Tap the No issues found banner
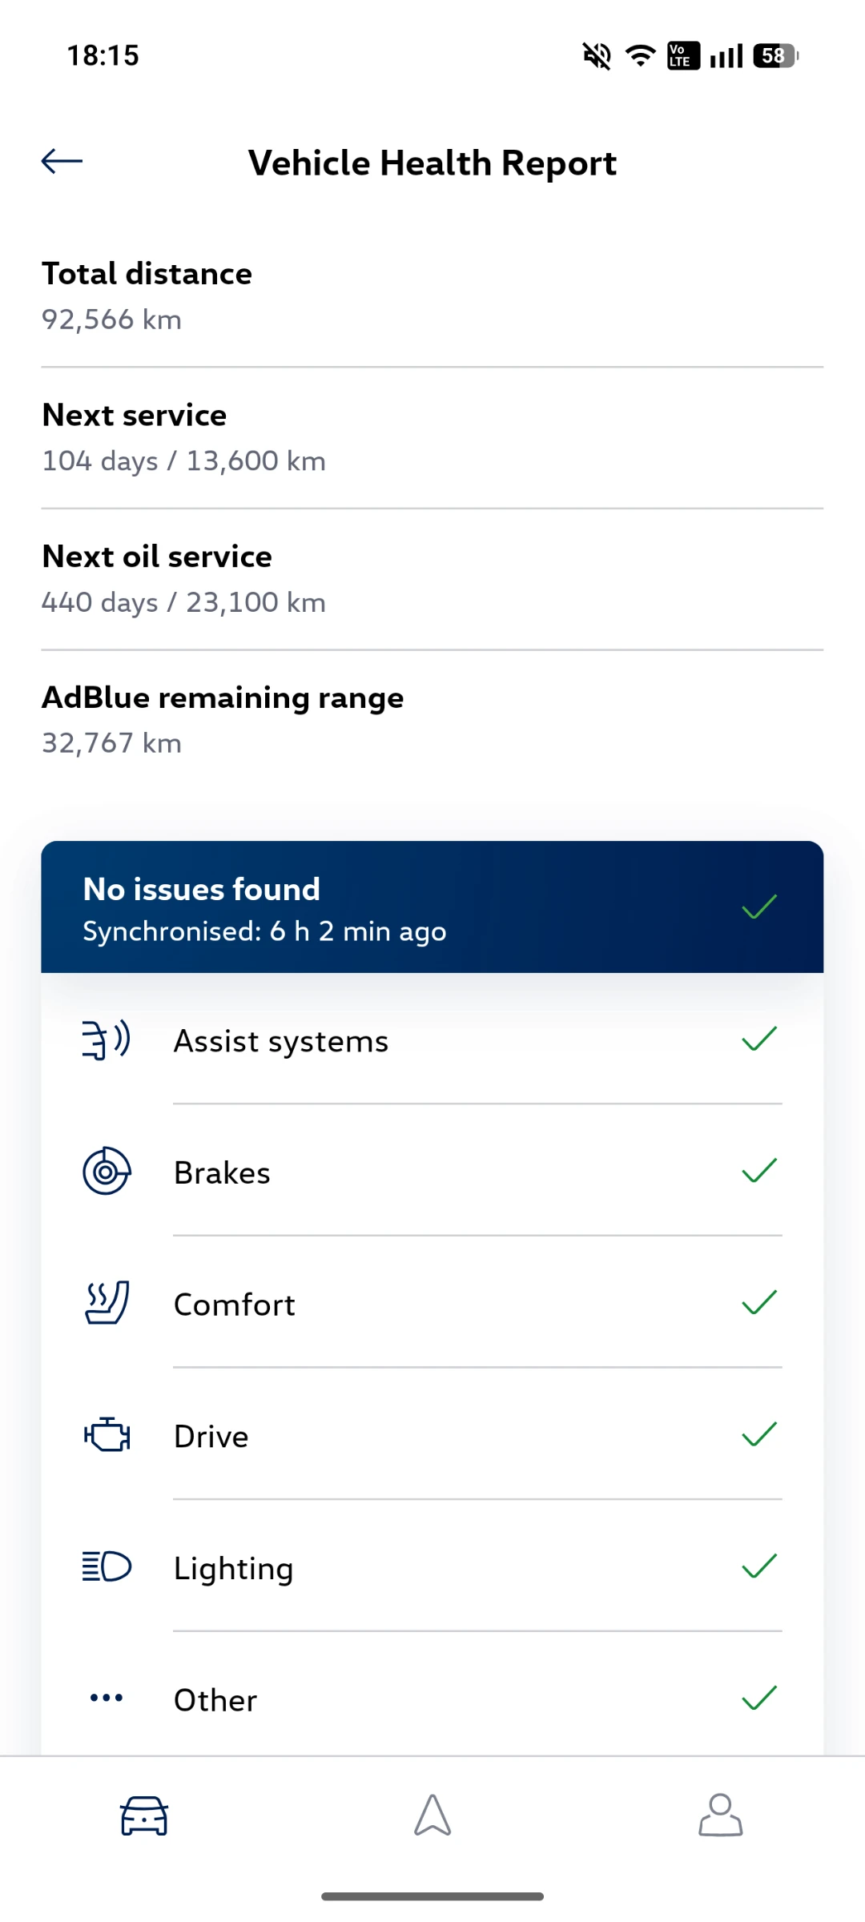Screen dimensions: 865x1922 point(432,907)
